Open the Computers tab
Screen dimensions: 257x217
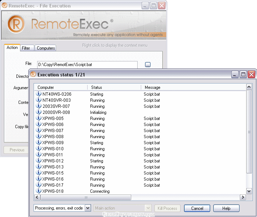46,48
